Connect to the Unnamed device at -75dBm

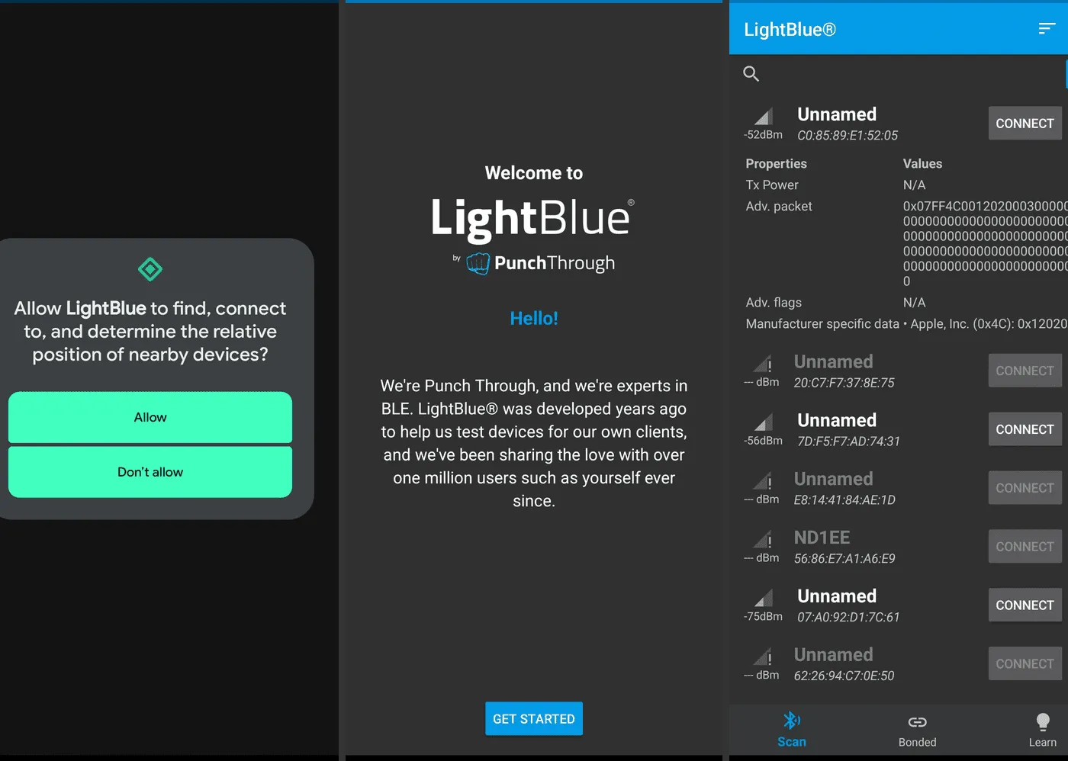point(1025,605)
